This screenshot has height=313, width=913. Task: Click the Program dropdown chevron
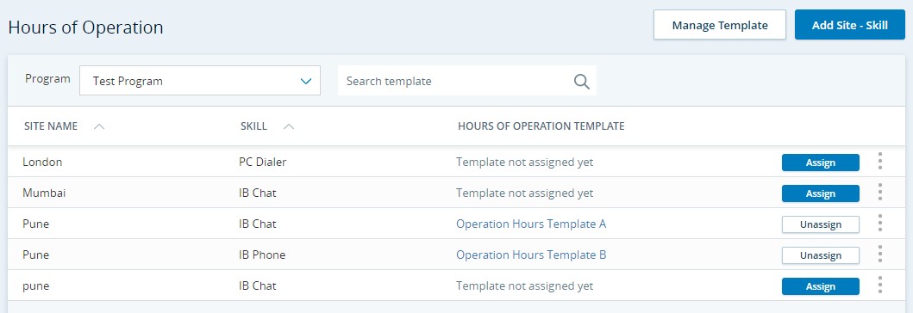(306, 82)
